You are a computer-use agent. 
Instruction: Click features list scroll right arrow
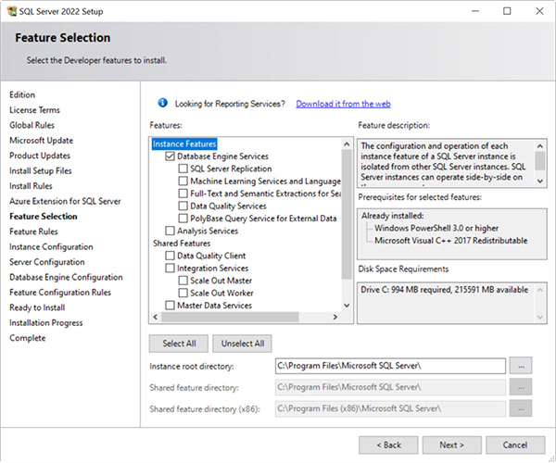(x=335, y=317)
